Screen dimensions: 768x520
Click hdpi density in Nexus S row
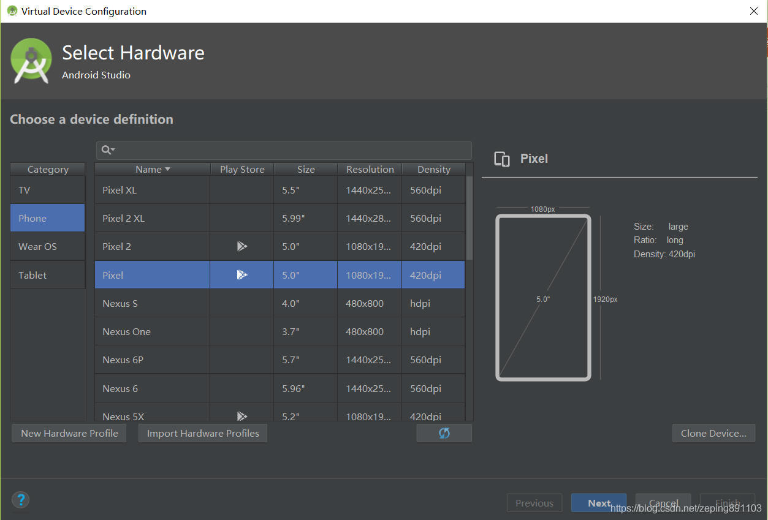[433, 303]
